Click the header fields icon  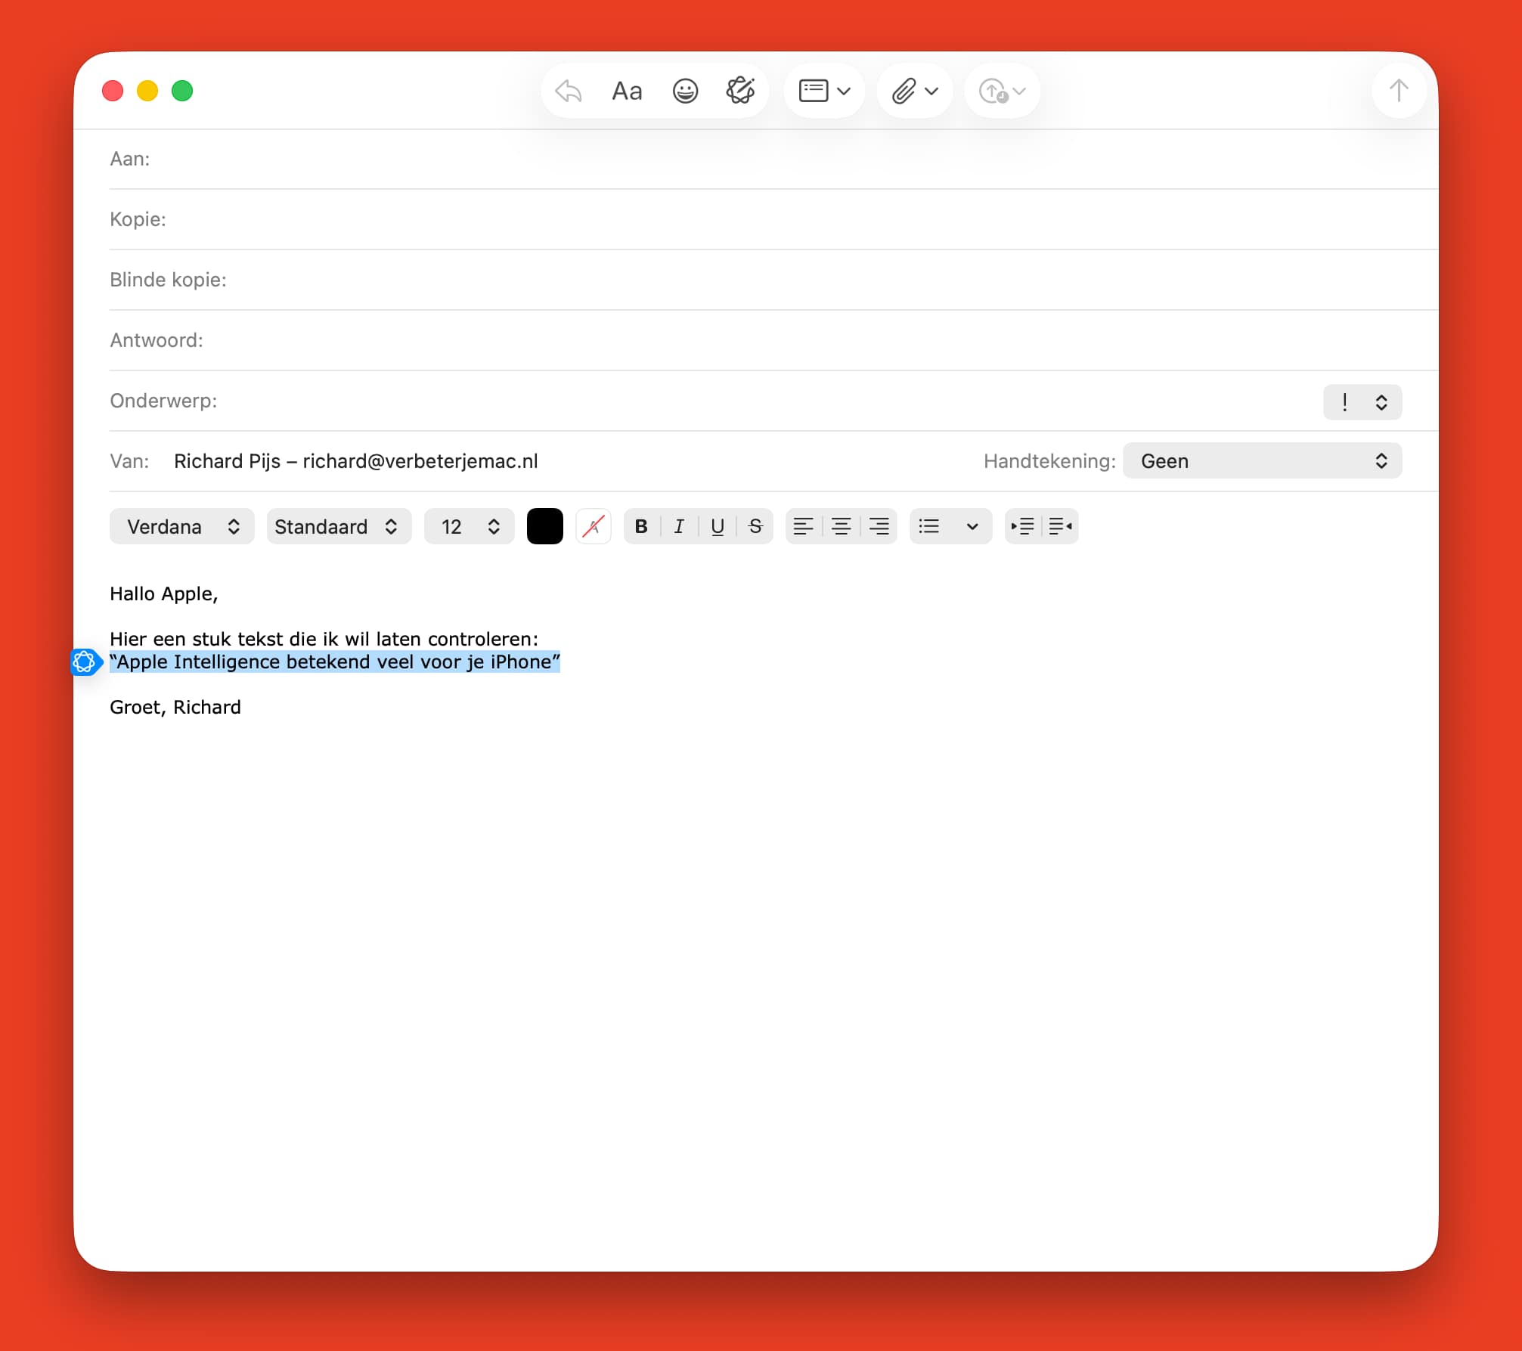(815, 90)
